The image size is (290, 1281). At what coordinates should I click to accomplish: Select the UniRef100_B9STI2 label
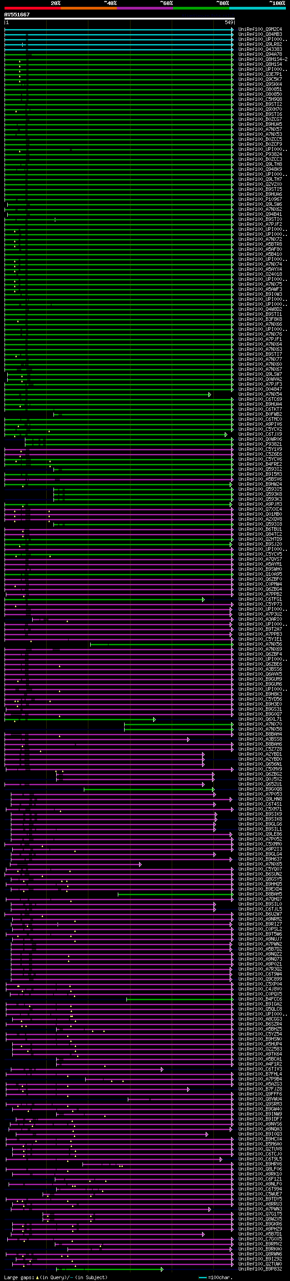tap(260, 105)
